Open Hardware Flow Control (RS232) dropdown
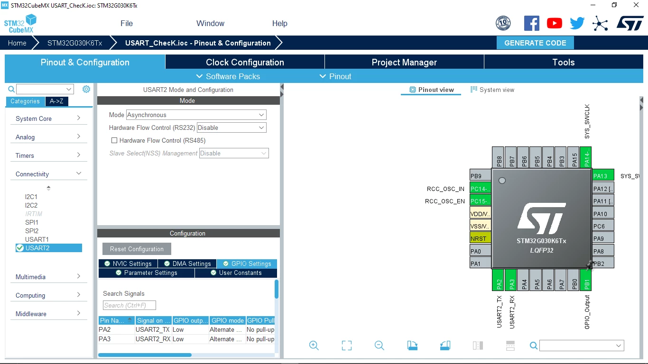The height and width of the screenshot is (364, 648). [x=231, y=127]
